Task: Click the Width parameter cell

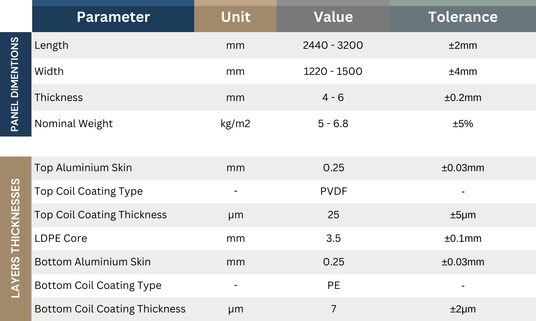Action: coord(49,71)
